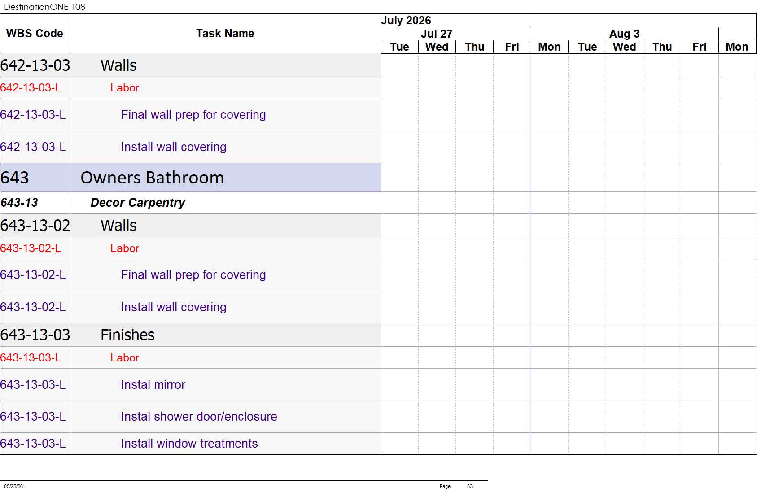Click the 642-13-03 WBS code cell

[x=35, y=65]
